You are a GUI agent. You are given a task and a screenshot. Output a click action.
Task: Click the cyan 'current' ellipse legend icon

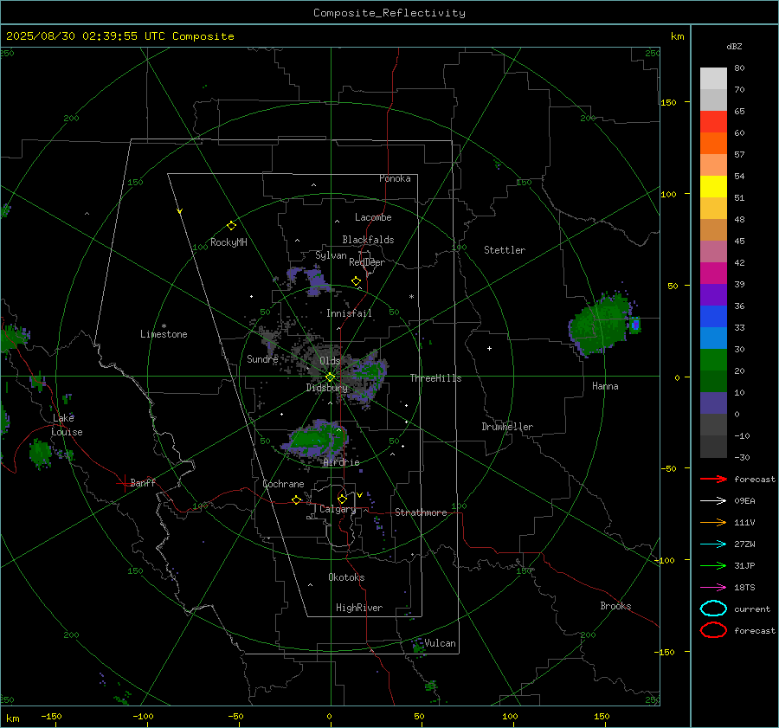[x=713, y=609]
